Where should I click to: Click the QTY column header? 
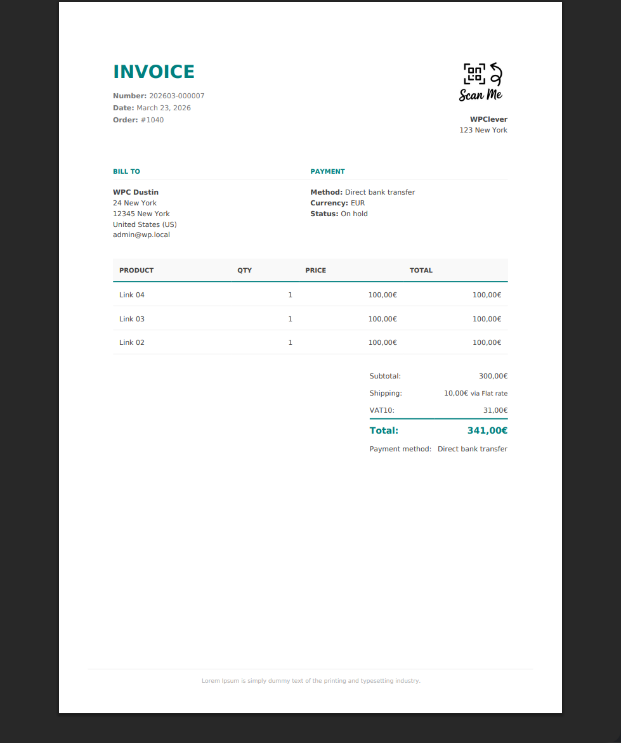pos(244,271)
